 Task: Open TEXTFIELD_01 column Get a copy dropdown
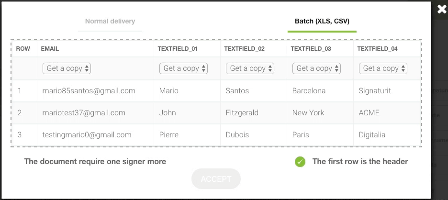point(183,68)
